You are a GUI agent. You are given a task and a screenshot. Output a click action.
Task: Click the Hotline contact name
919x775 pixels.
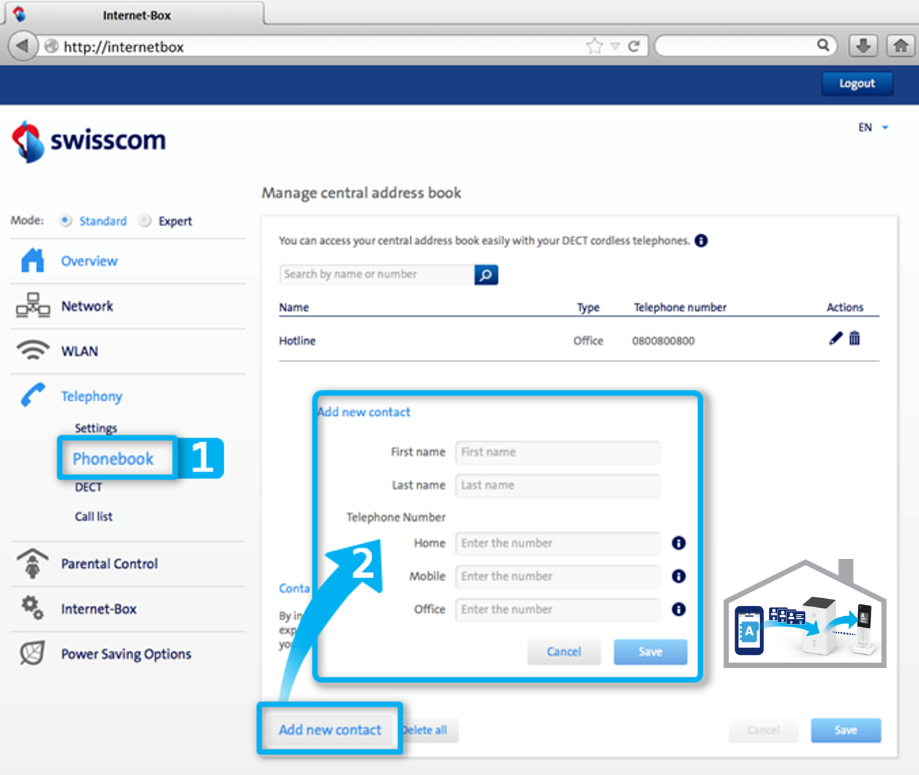coord(297,341)
